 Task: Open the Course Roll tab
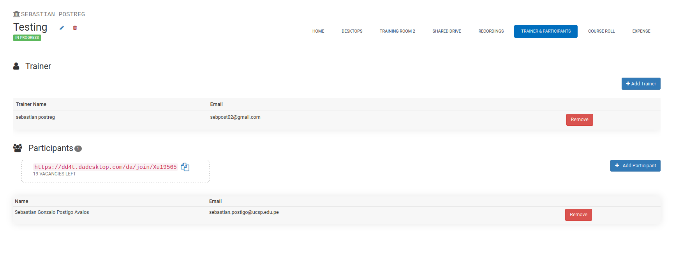(x=601, y=31)
